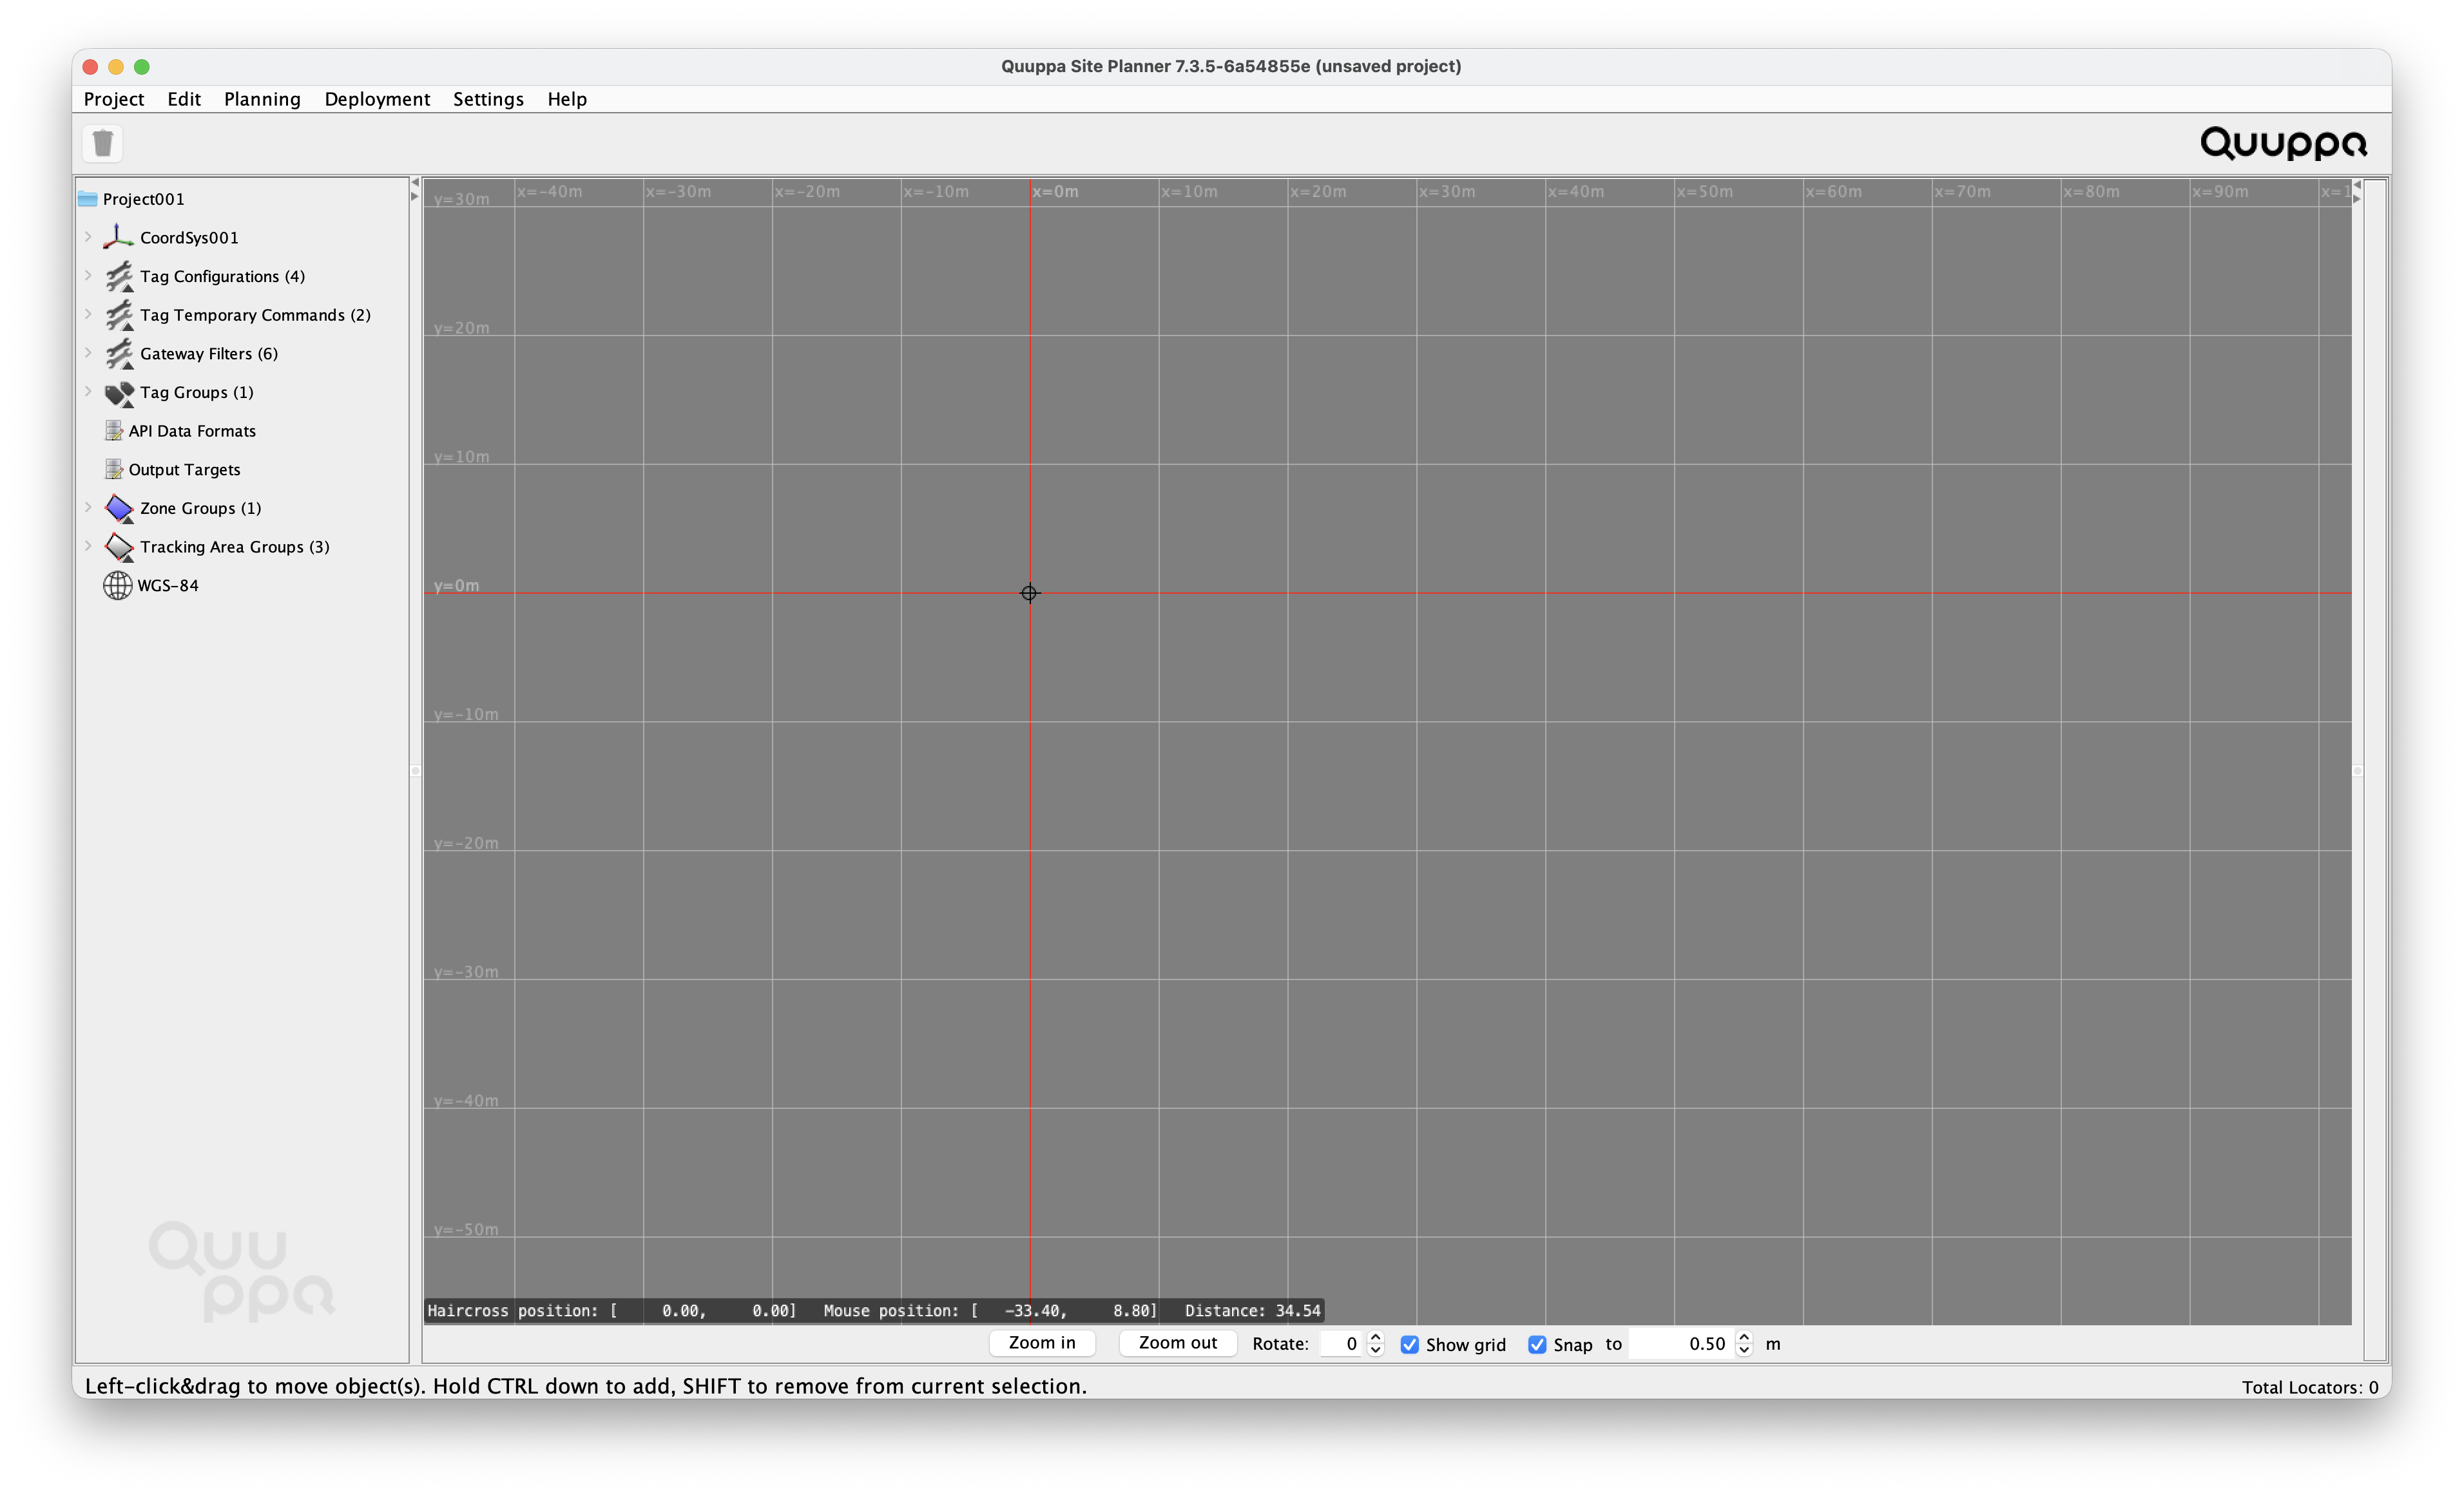Expand the Tag Temporary Commands node
This screenshot has width=2464, height=1494.
click(x=88, y=315)
